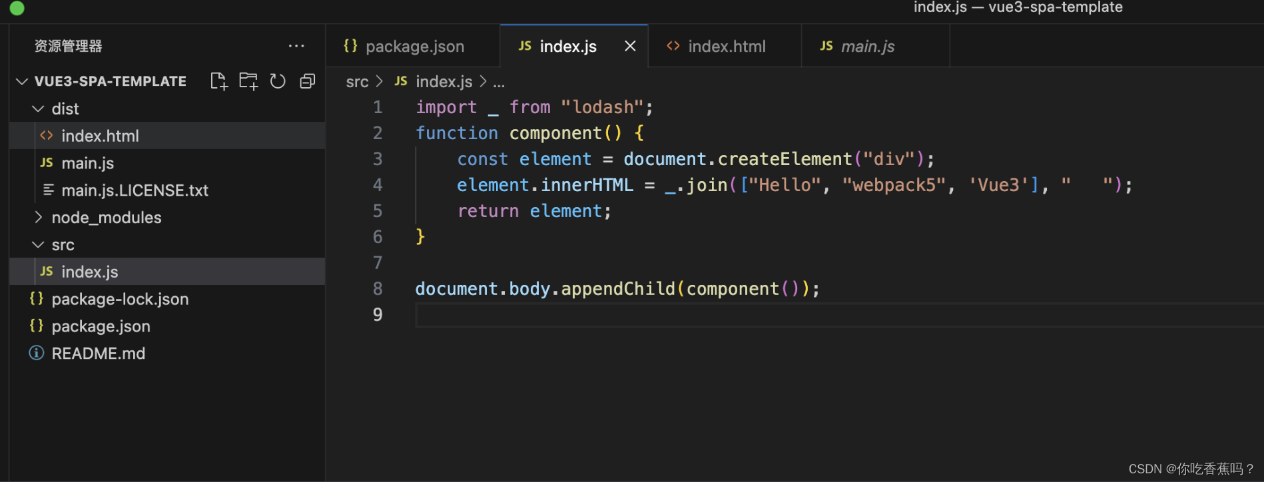Collapse the dist folder chevron
Viewport: 1264px width, 482px height.
point(39,109)
